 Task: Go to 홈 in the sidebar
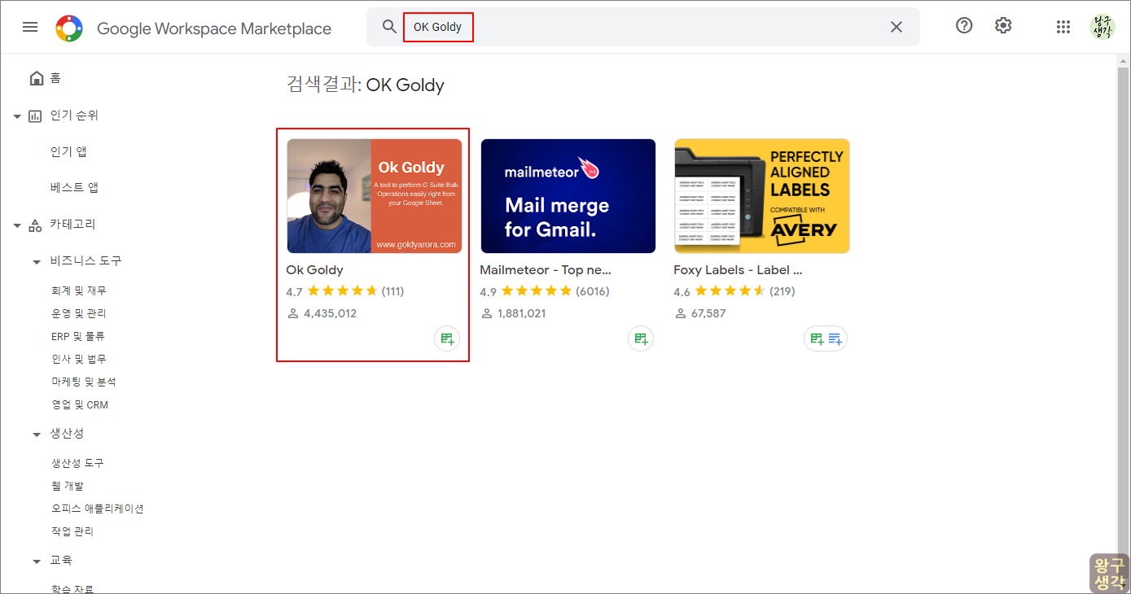pos(56,78)
